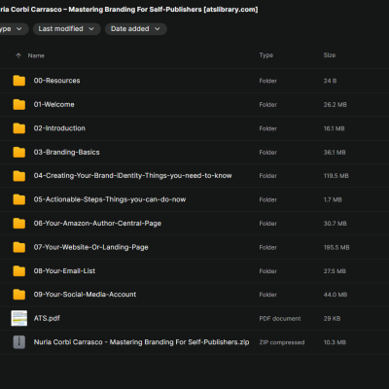Open the Type filter dropdown chevron
The width and height of the screenshot is (389, 389).
18,29
